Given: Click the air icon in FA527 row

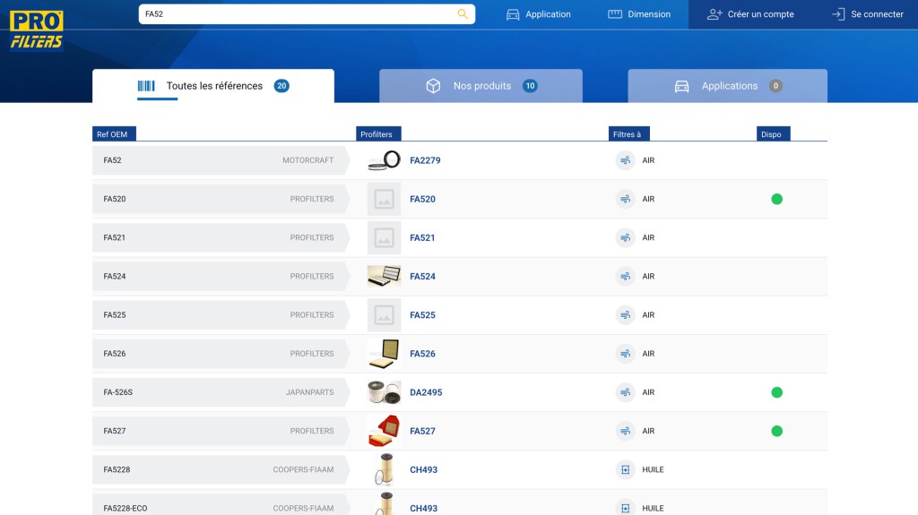Looking at the screenshot, I should [x=625, y=431].
